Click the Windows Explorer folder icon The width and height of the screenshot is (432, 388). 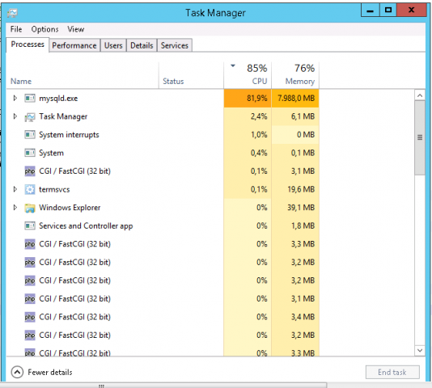tap(30, 208)
